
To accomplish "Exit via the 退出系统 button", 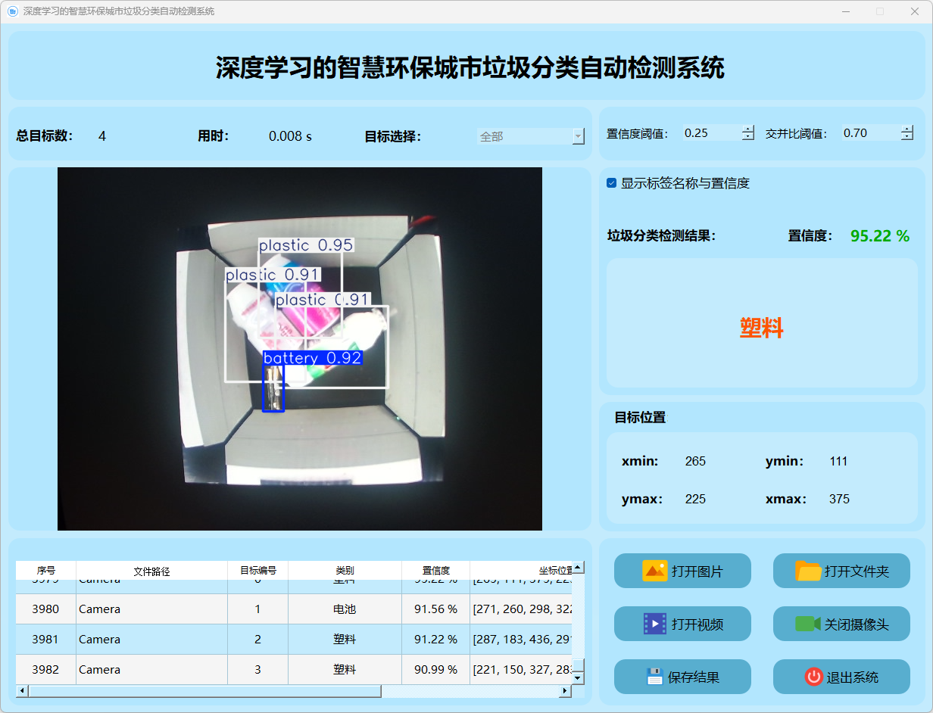I will [x=841, y=677].
